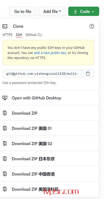
Task: Switch to the HTTPS clone tab
Action: click(7, 35)
